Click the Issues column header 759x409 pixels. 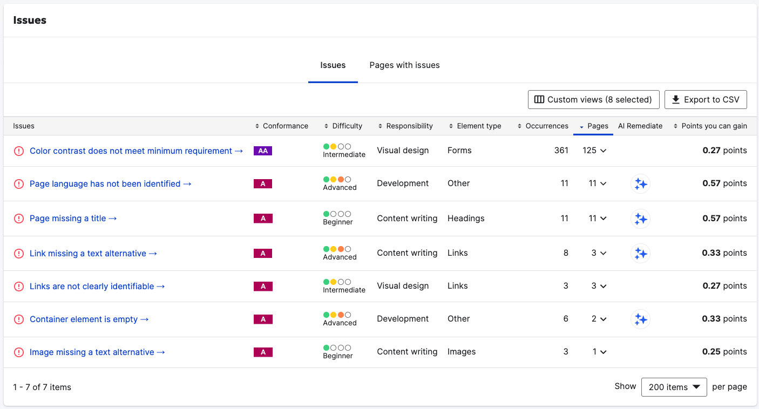24,126
